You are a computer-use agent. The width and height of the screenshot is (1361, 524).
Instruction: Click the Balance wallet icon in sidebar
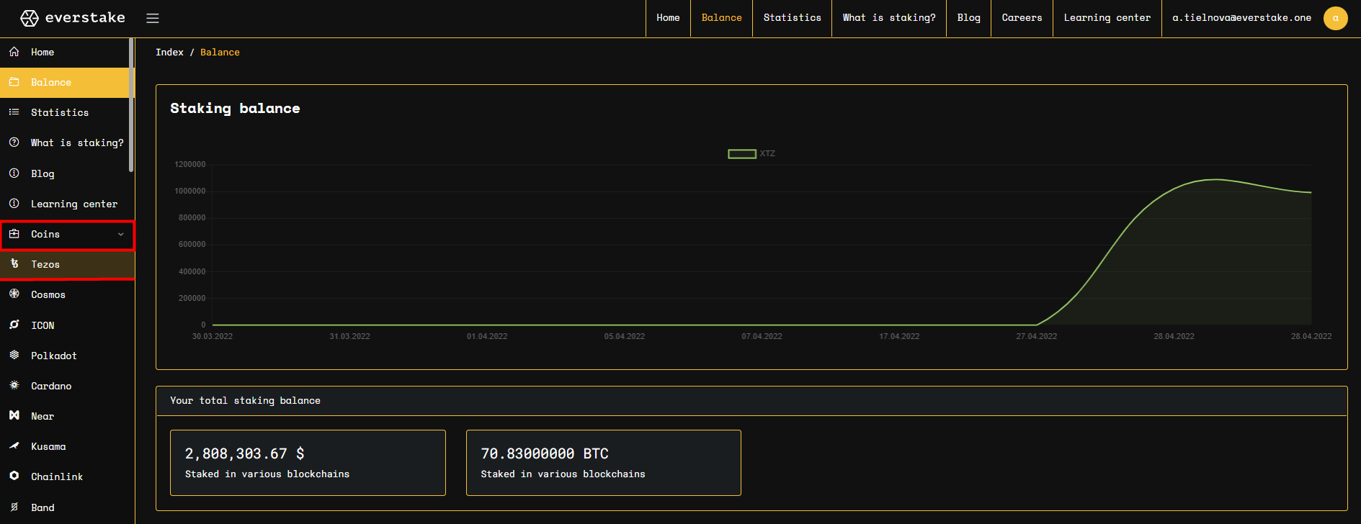[x=14, y=82]
